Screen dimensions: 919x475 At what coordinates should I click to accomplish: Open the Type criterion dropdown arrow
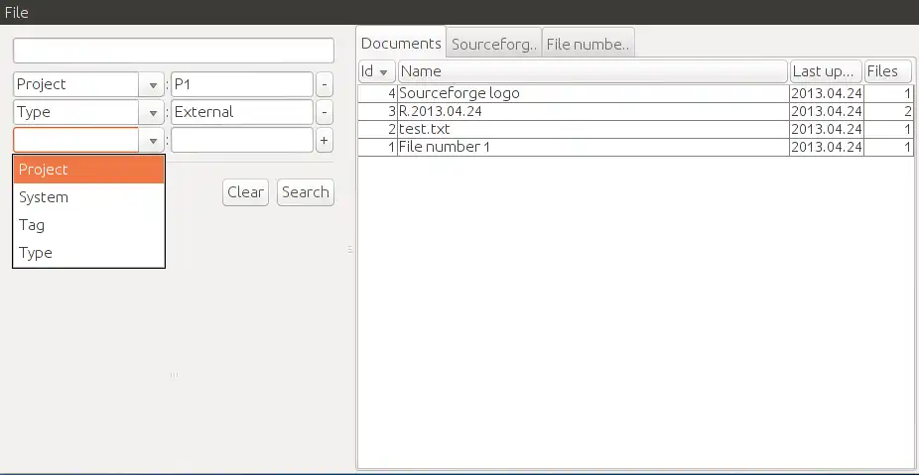click(152, 112)
